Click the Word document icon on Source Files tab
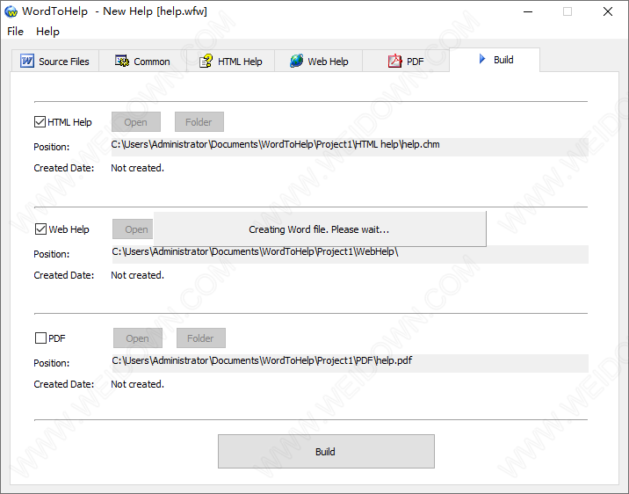Image resolution: width=629 pixels, height=494 pixels. click(27, 61)
